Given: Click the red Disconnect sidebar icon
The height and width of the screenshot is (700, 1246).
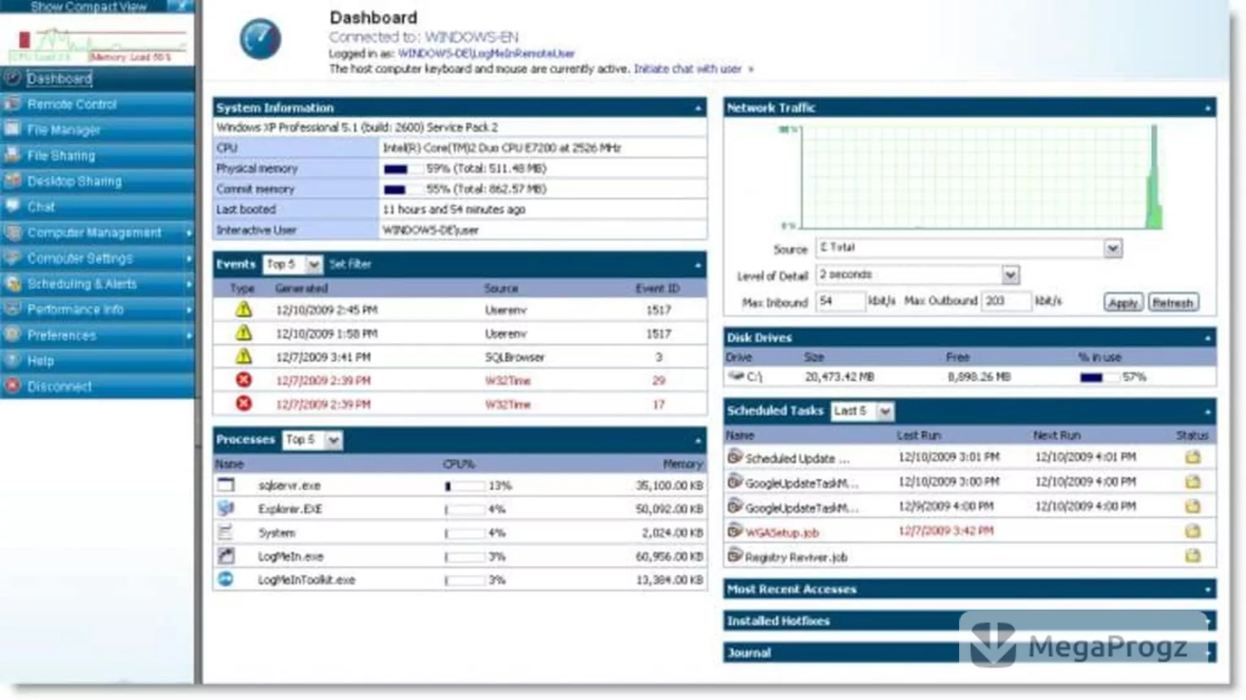Looking at the screenshot, I should click(x=12, y=386).
